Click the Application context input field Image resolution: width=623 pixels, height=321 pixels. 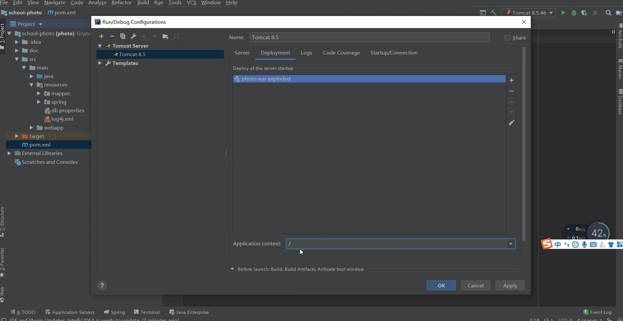(396, 244)
